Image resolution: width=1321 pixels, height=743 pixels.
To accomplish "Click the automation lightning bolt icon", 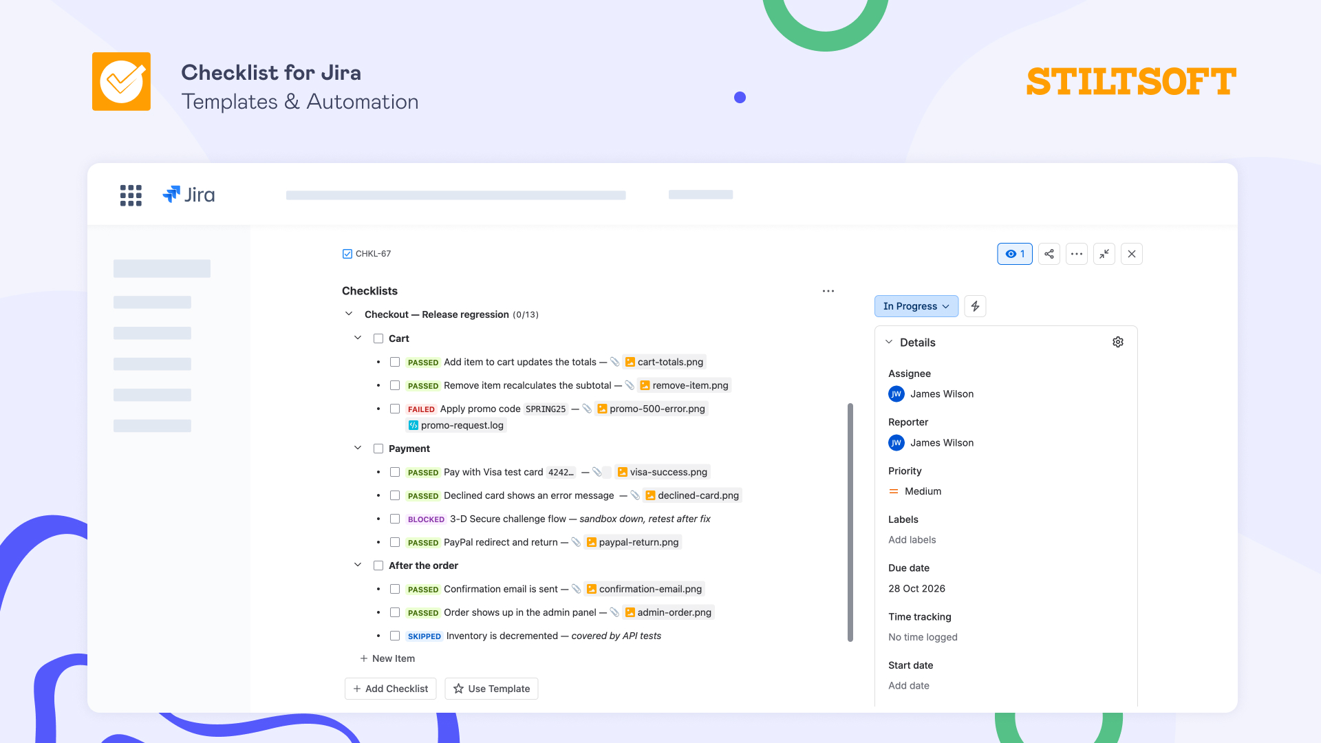I will [x=975, y=306].
